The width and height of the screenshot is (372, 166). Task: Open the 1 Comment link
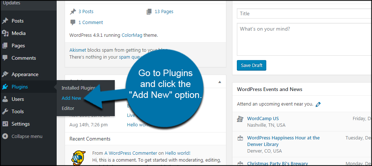click(90, 22)
